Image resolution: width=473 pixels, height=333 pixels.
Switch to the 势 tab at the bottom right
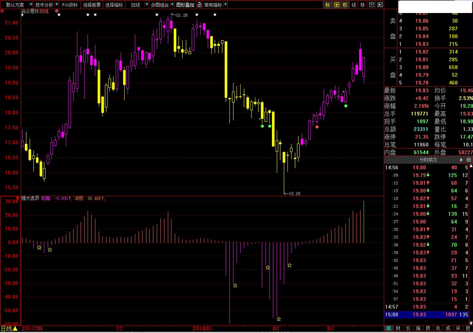tap(428, 328)
